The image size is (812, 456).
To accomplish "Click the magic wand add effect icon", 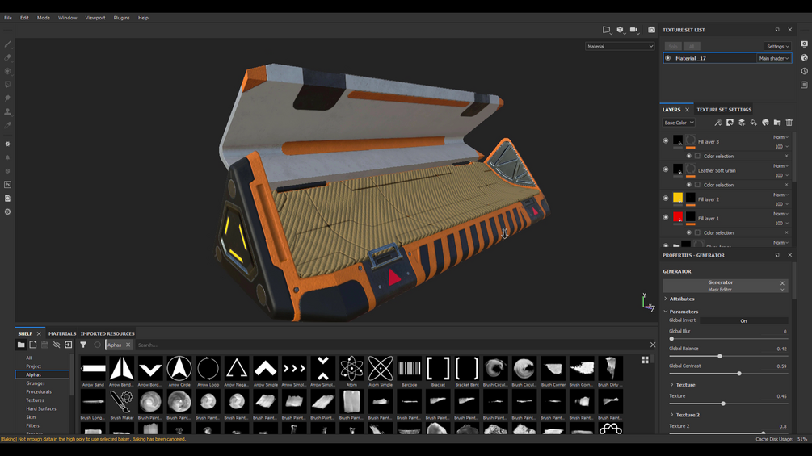I will tap(717, 123).
